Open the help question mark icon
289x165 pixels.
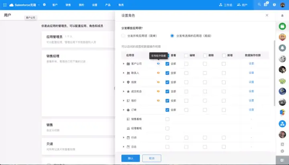click(x=274, y=5)
